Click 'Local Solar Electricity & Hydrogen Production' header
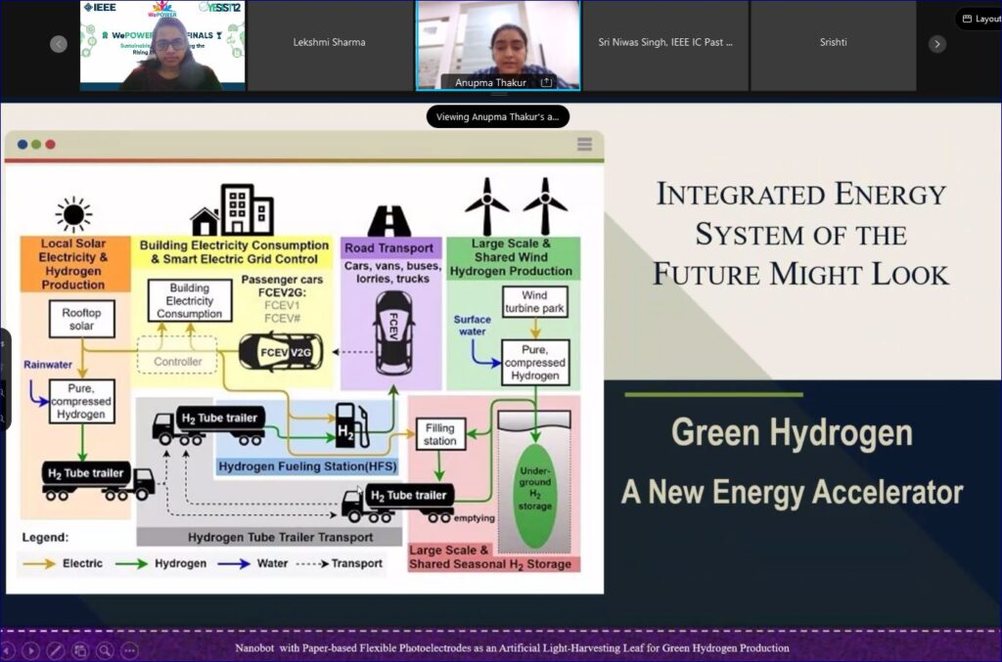The image size is (1002, 662). [74, 264]
